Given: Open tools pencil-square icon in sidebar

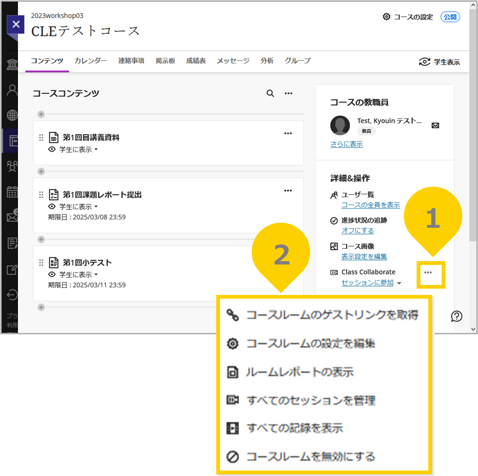Looking at the screenshot, I should (12, 269).
